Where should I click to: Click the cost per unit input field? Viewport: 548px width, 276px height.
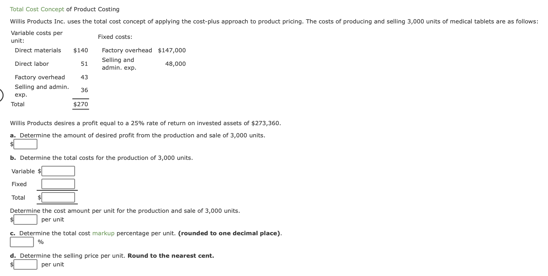(x=25, y=220)
